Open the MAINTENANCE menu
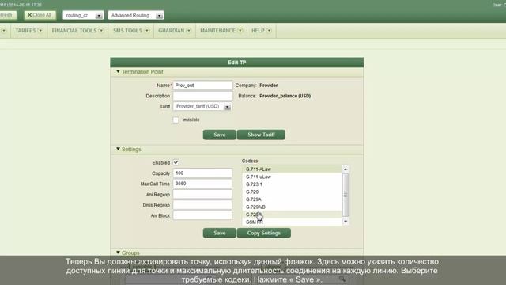Image resolution: width=506 pixels, height=285 pixels. pos(221,31)
